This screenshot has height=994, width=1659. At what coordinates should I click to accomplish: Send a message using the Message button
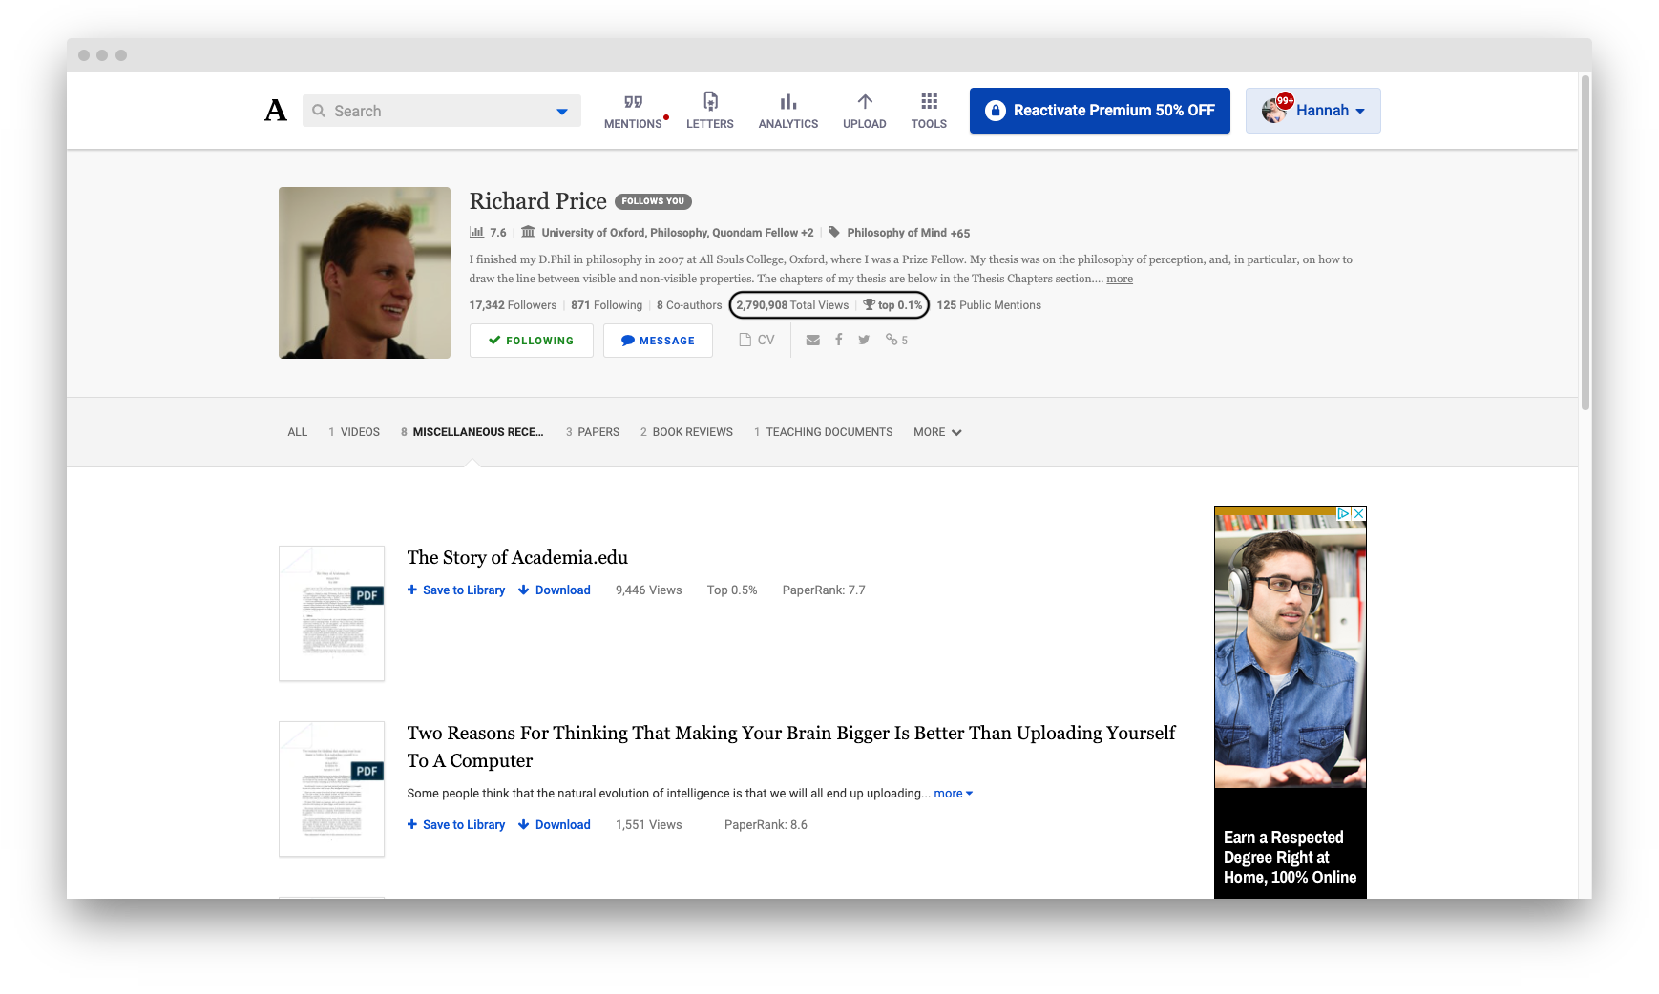(x=658, y=341)
